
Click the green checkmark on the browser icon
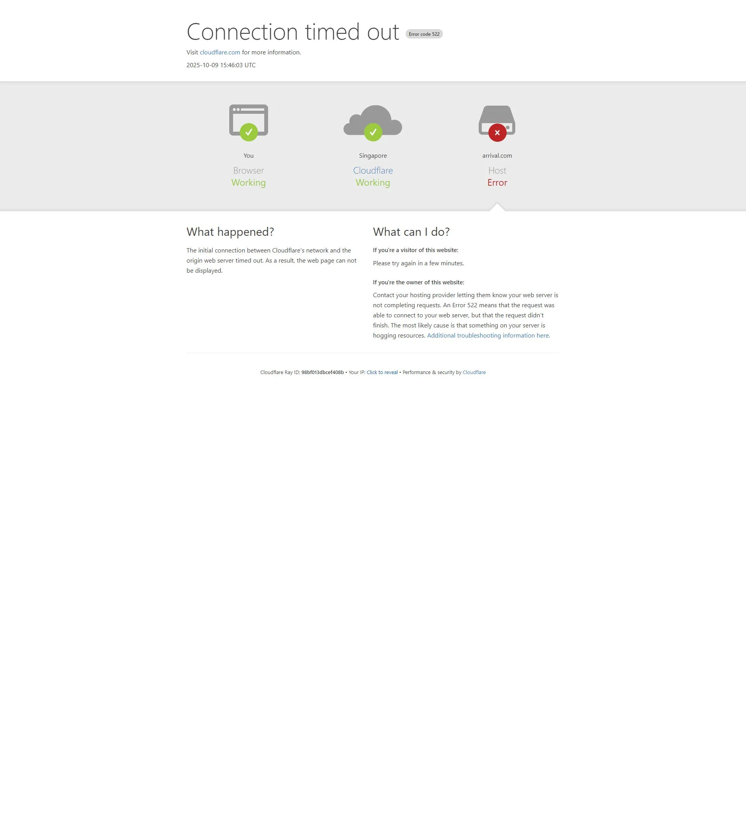click(248, 132)
